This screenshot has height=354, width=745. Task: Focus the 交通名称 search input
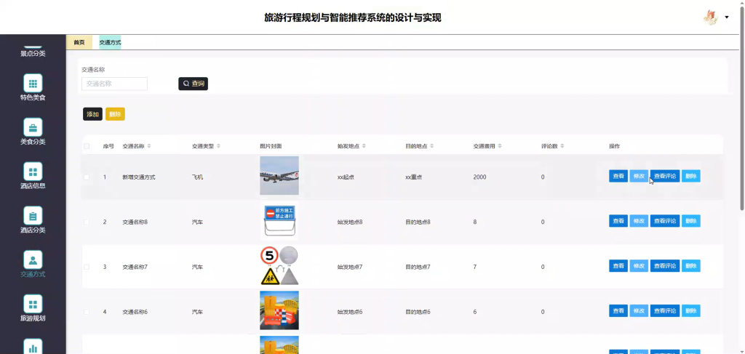tap(114, 84)
